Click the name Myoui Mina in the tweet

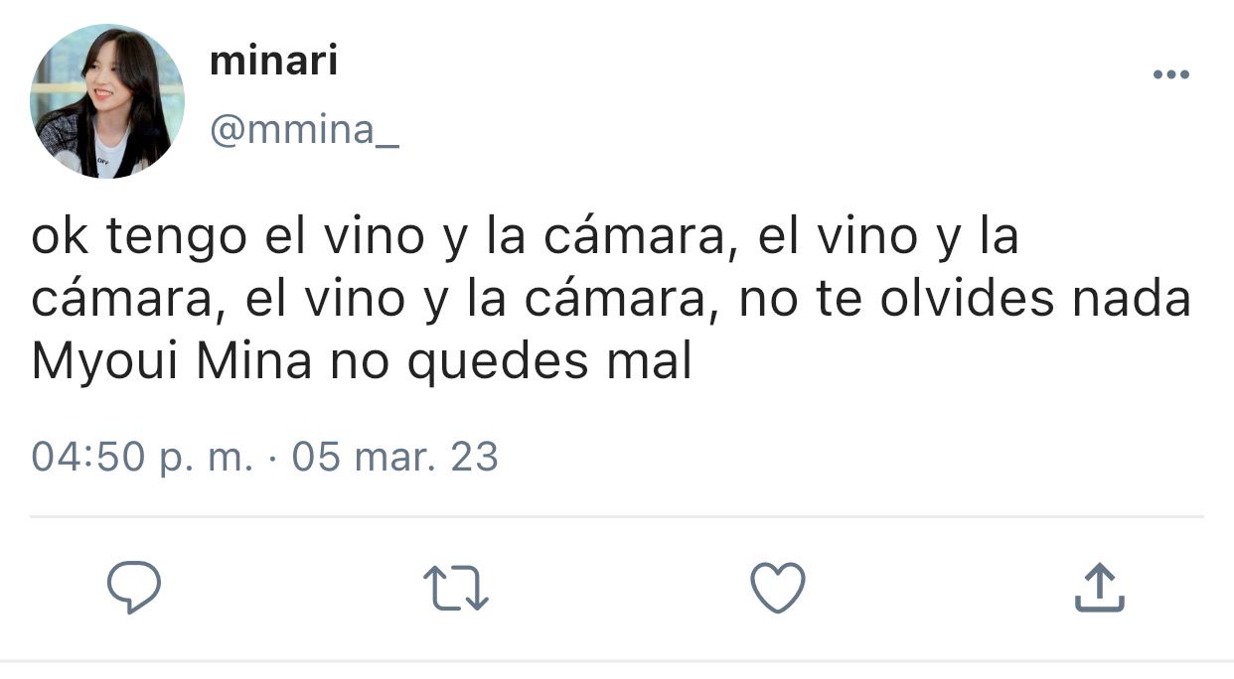point(172,363)
